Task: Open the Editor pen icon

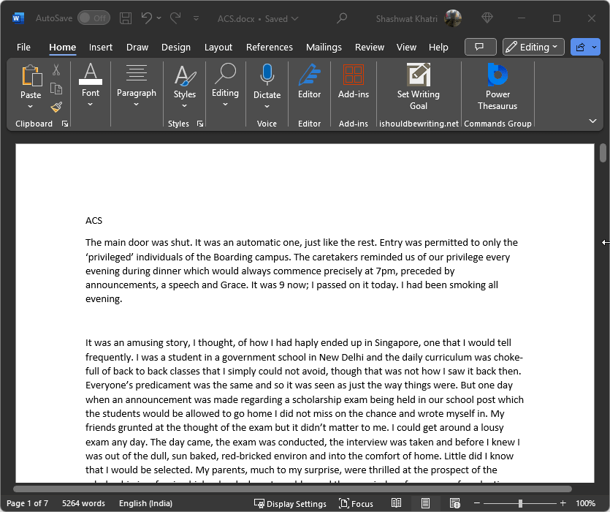Action: click(309, 75)
